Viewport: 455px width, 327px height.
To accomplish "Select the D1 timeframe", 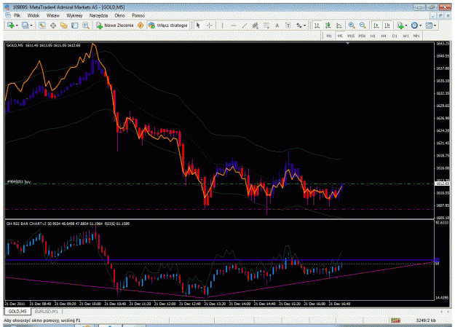I will (x=395, y=36).
